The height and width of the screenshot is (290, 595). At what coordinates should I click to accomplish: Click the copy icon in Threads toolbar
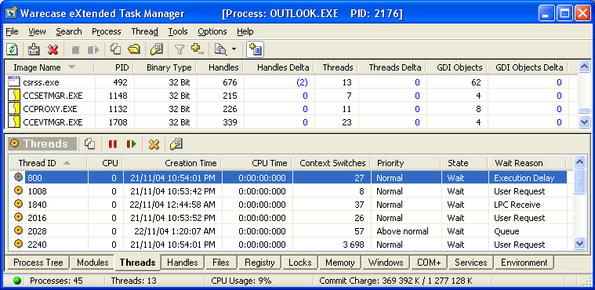coord(89,144)
